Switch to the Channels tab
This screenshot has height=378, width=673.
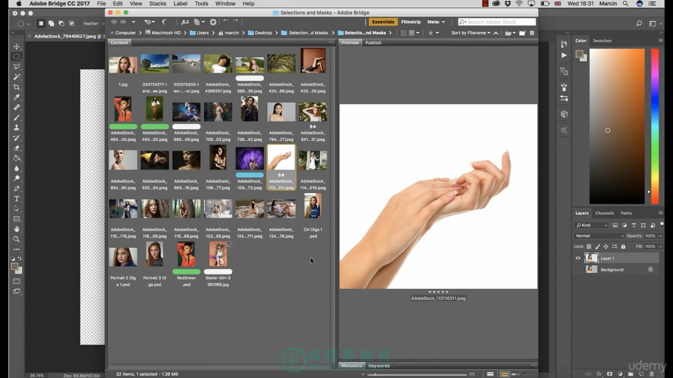pos(604,213)
